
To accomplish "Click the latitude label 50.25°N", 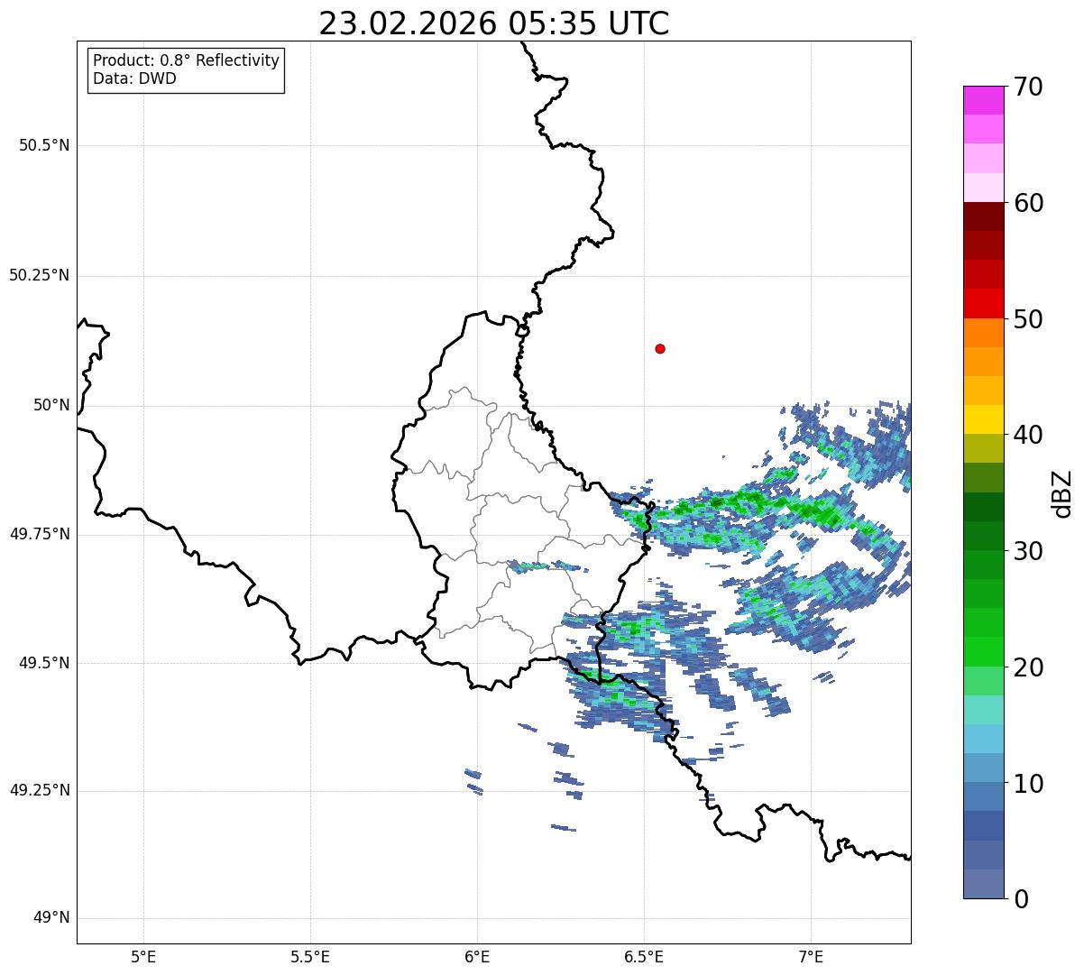I will (40, 275).
